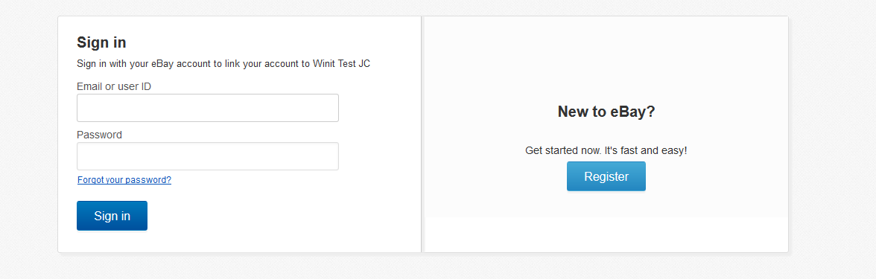This screenshot has width=876, height=279.
Task: Click the "New to eBay?" heading
Action: (606, 112)
